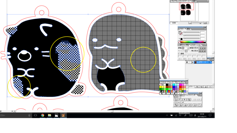The width and height of the screenshot is (237, 133).
Task: Click the color spectrum bar in Color panel
Action: (192, 42)
